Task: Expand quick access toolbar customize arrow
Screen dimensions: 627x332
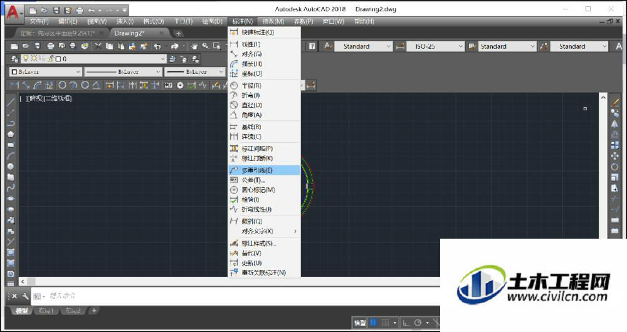Action: point(125,11)
